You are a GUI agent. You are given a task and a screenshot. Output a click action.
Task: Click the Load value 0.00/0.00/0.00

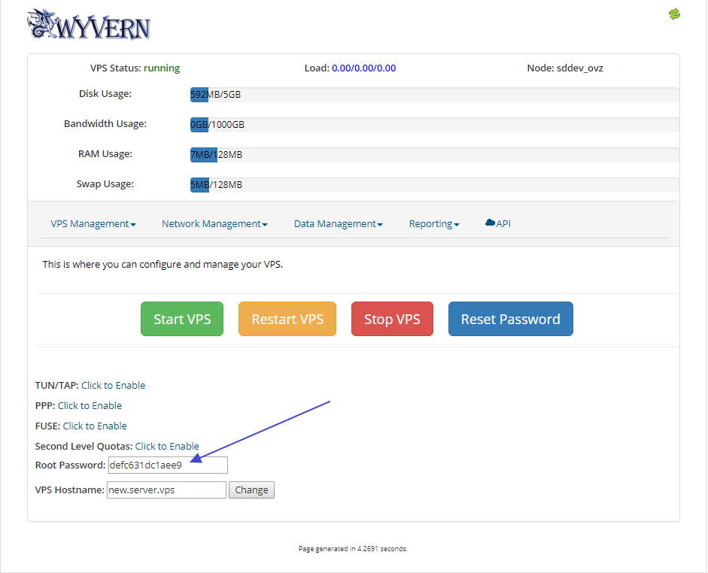coord(364,68)
